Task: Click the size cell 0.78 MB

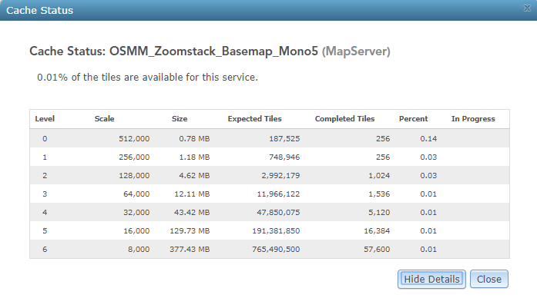Action: [x=194, y=138]
